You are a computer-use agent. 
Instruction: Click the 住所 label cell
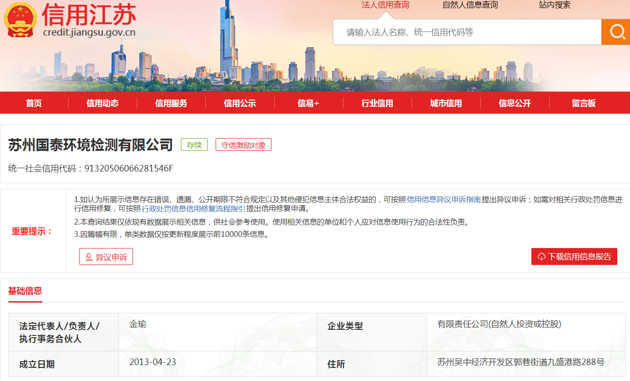click(x=372, y=364)
